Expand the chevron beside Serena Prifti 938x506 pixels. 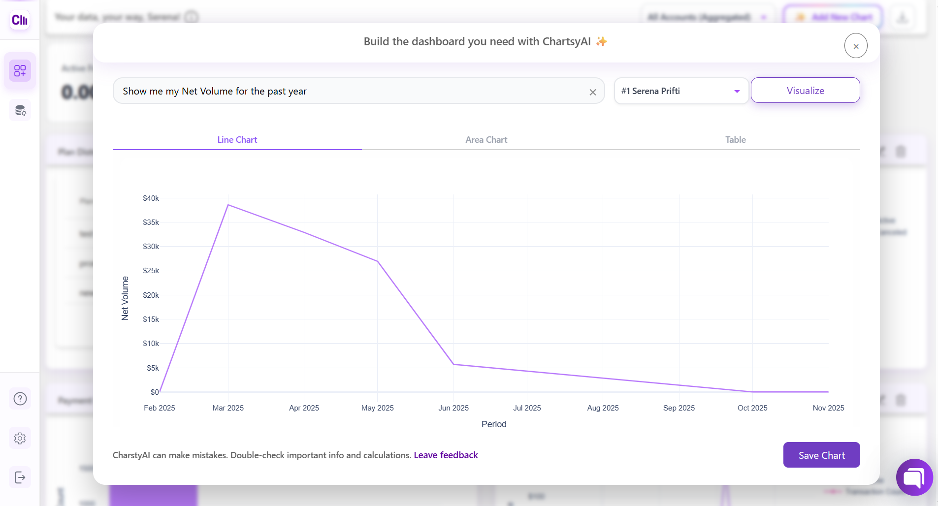736,91
